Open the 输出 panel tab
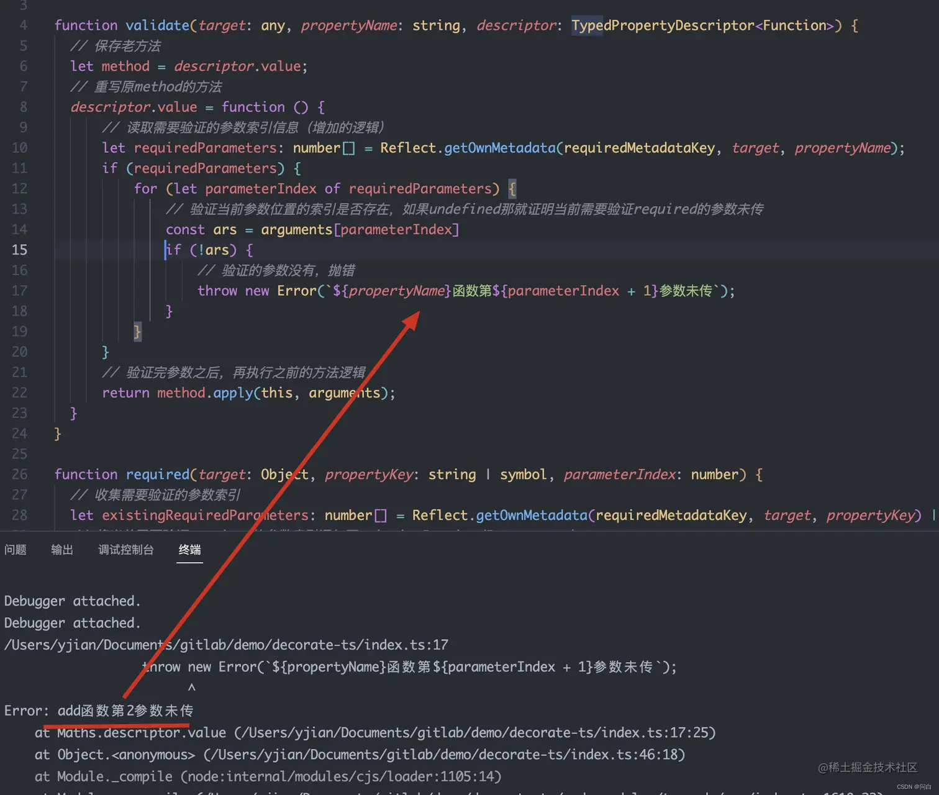This screenshot has width=939, height=795. pos(62,550)
